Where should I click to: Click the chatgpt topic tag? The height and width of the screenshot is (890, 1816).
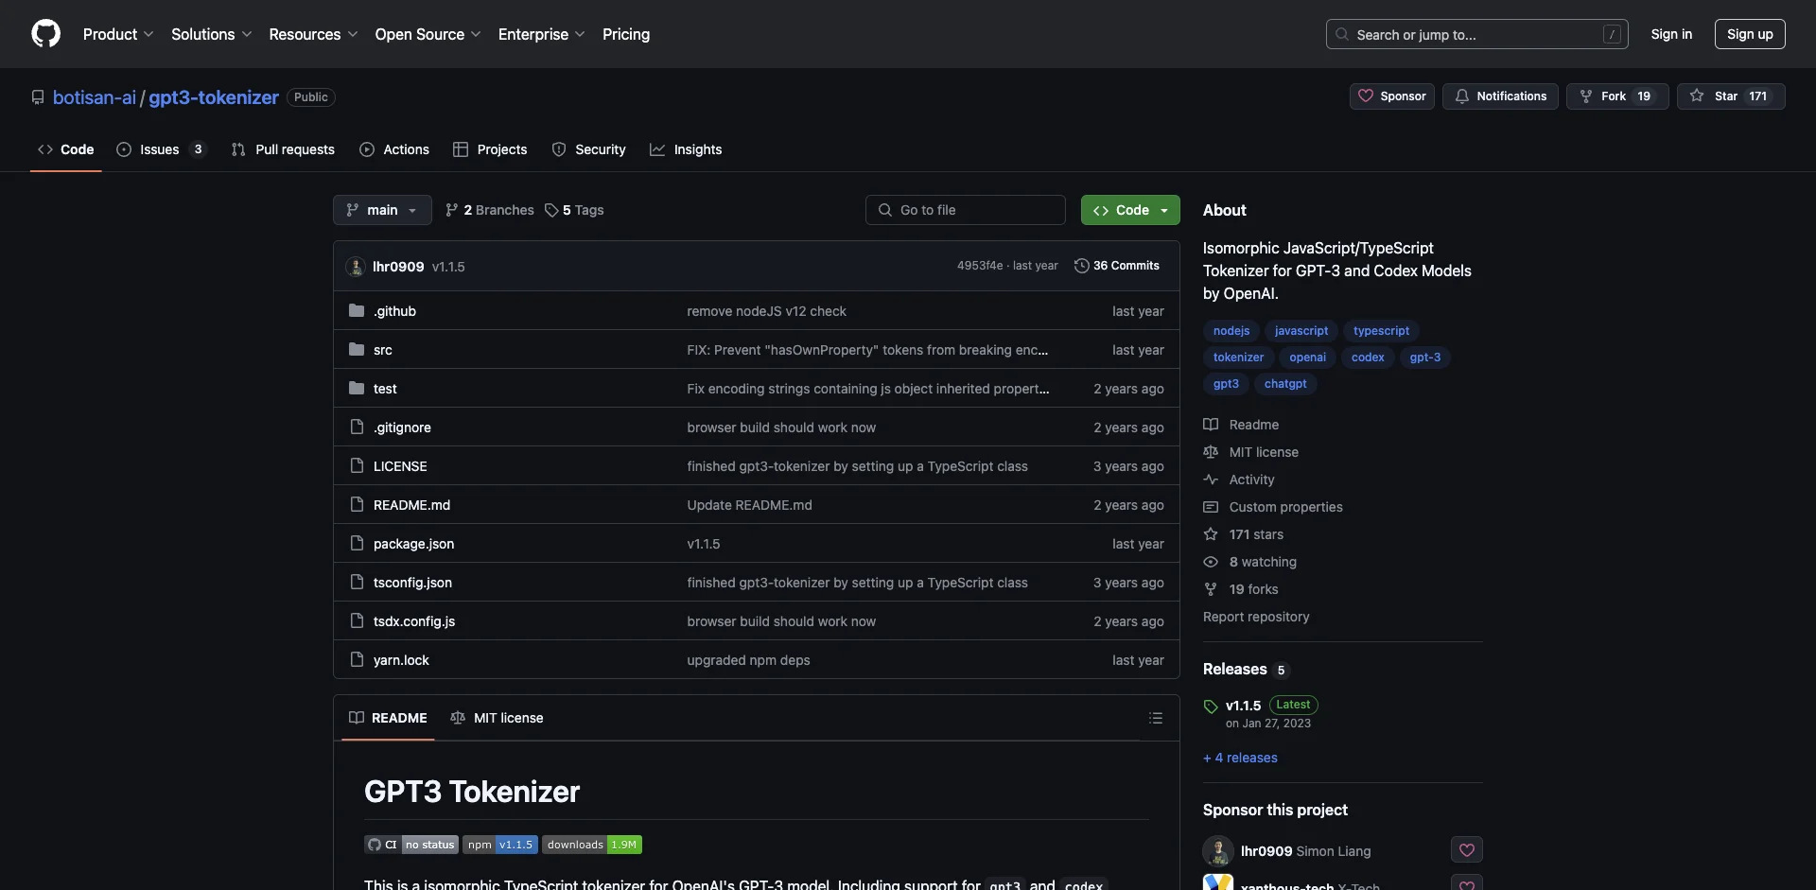pyautogui.click(x=1285, y=384)
